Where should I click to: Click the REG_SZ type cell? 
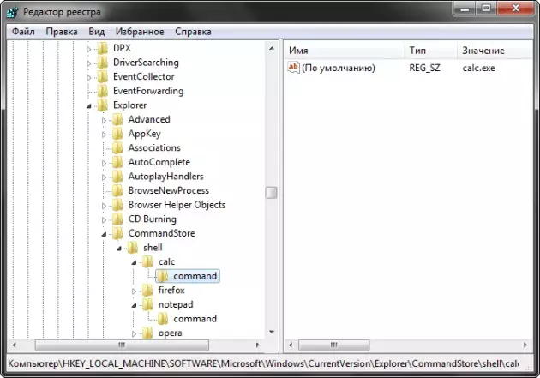424,68
